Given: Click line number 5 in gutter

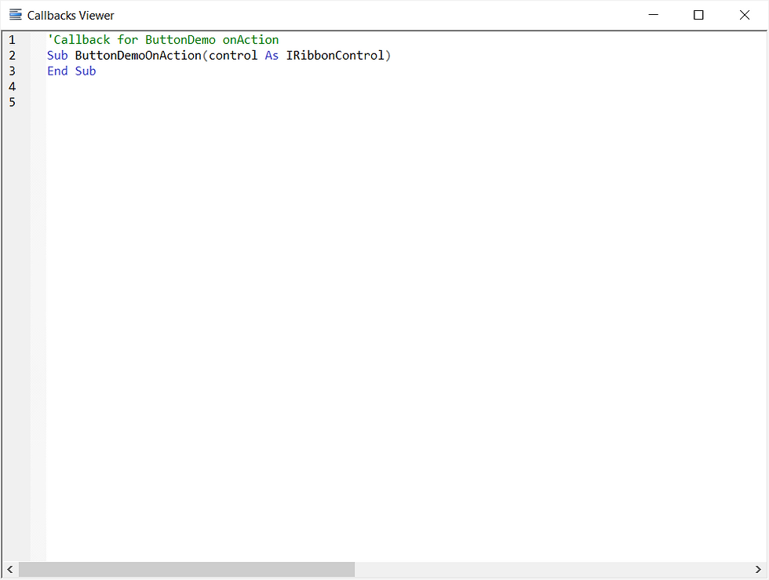Looking at the screenshot, I should [13, 103].
